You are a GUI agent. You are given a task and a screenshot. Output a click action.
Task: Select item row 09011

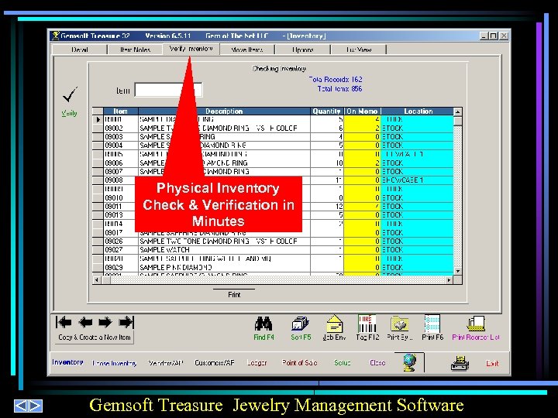tap(273, 207)
